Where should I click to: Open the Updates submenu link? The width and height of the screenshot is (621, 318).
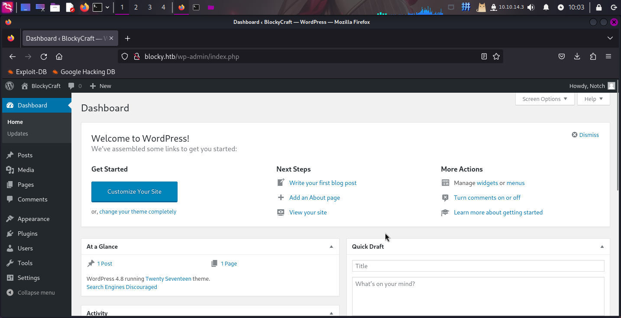point(18,133)
